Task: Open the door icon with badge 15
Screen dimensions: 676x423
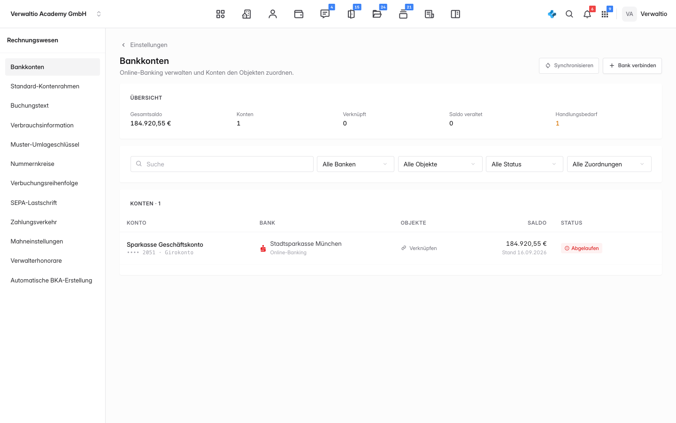Action: 351,14
